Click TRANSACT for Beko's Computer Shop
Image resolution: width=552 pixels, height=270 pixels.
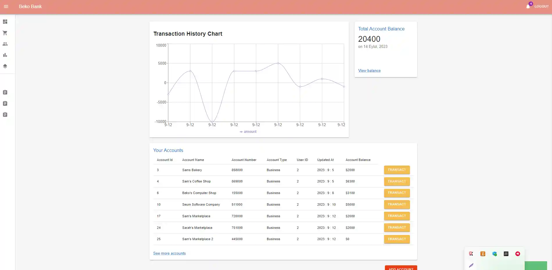click(397, 193)
